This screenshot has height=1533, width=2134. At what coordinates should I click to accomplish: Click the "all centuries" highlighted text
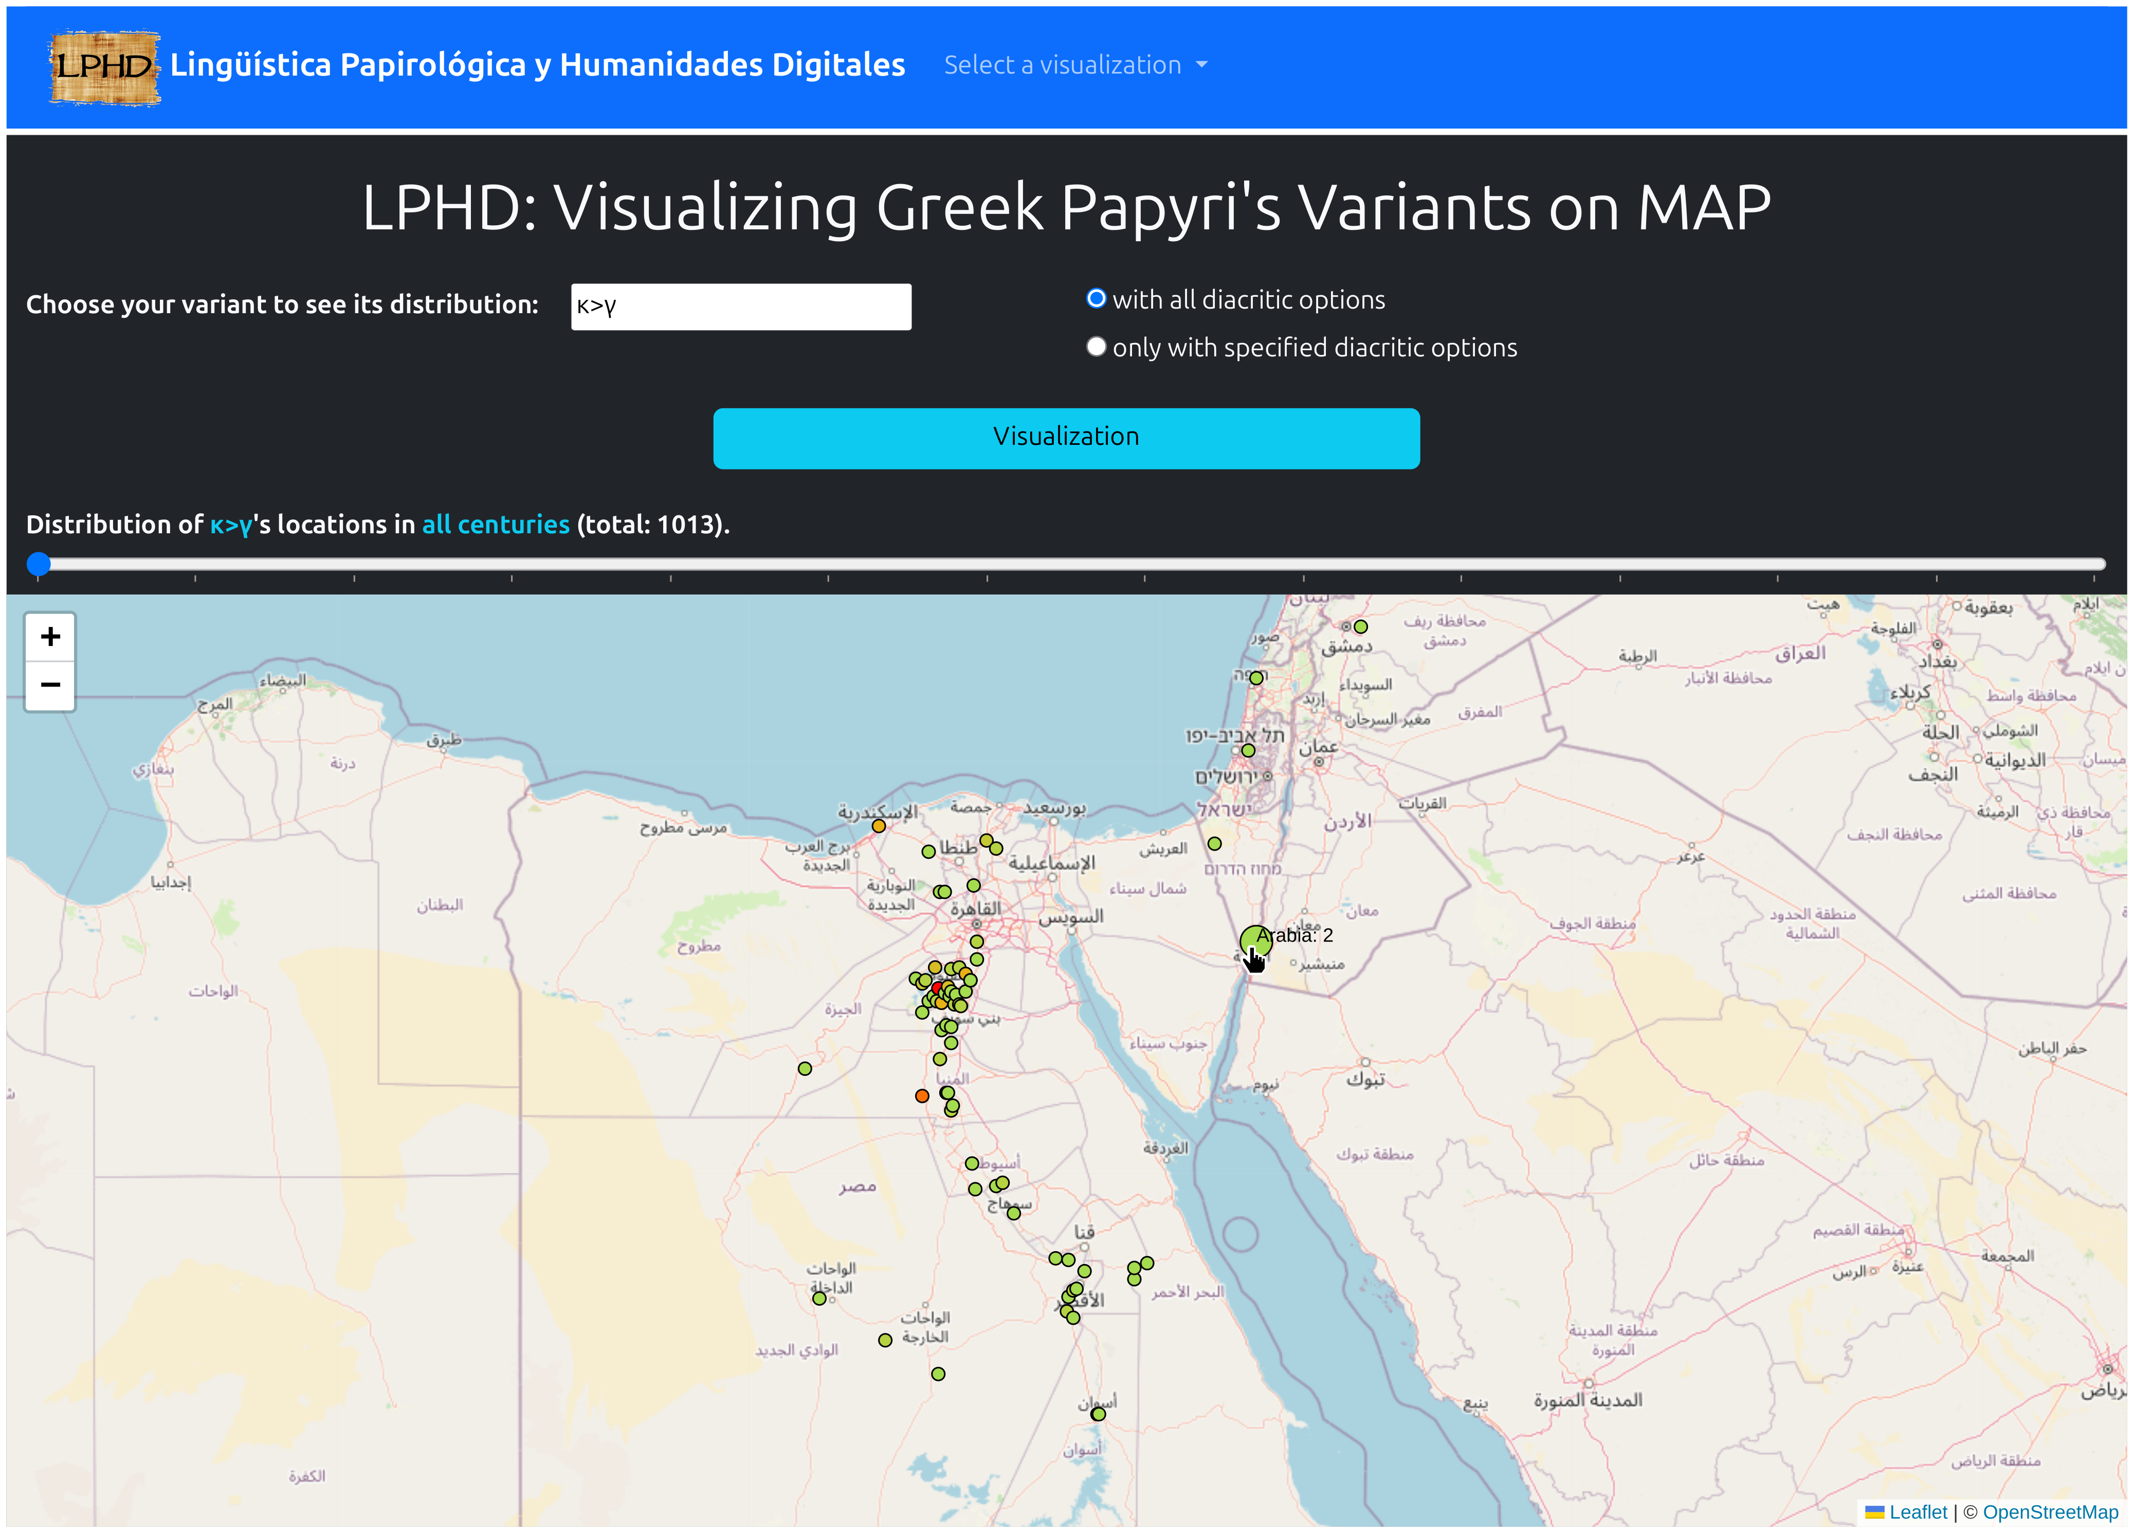coord(496,524)
